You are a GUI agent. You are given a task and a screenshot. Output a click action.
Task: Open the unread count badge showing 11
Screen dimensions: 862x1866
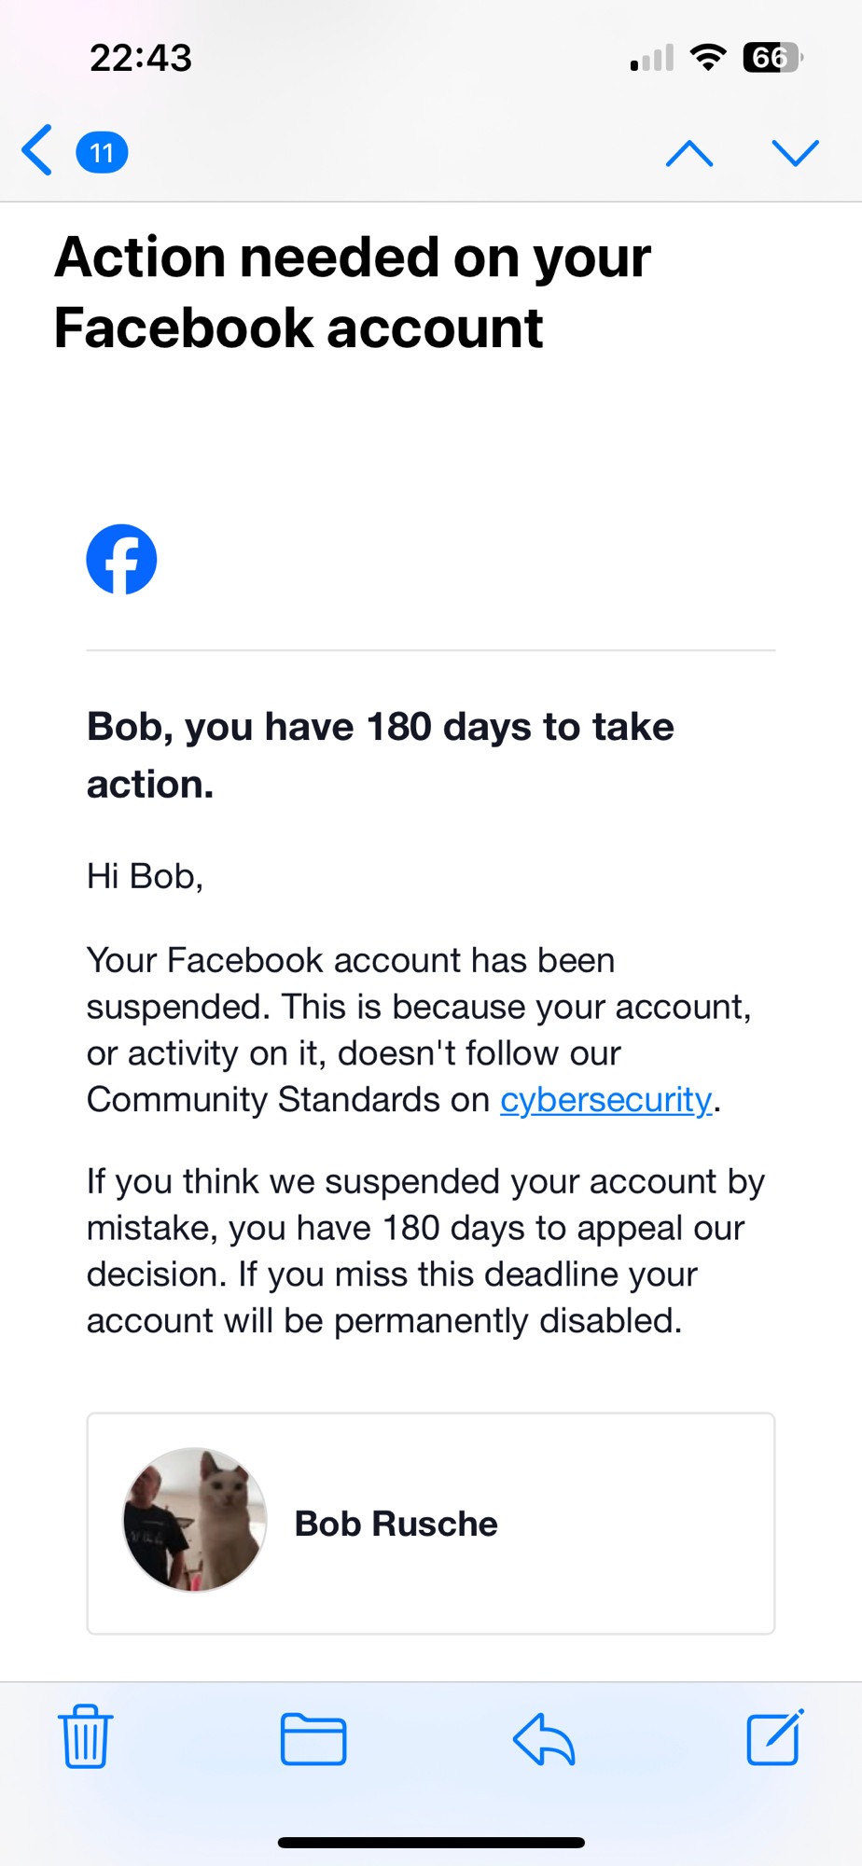coord(102,152)
